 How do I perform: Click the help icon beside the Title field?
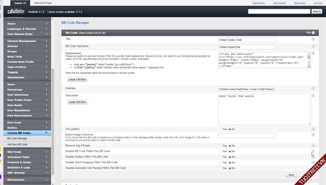313,39
